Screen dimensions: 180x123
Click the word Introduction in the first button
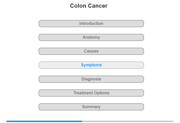[x=91, y=24]
